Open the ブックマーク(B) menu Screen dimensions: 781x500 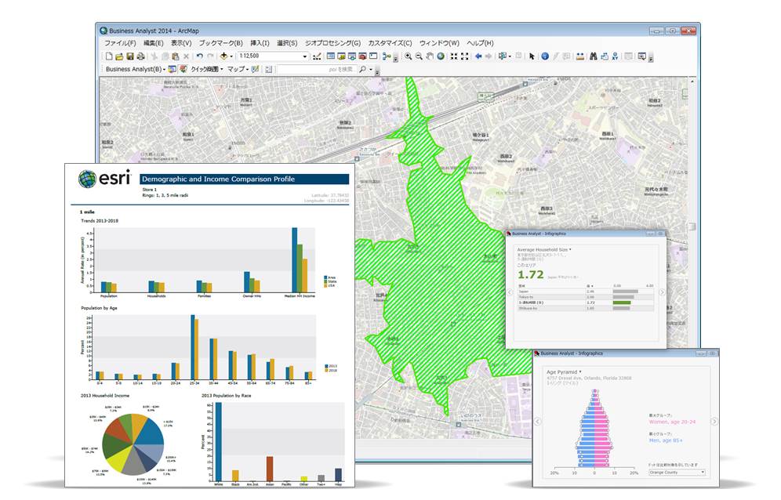point(220,43)
